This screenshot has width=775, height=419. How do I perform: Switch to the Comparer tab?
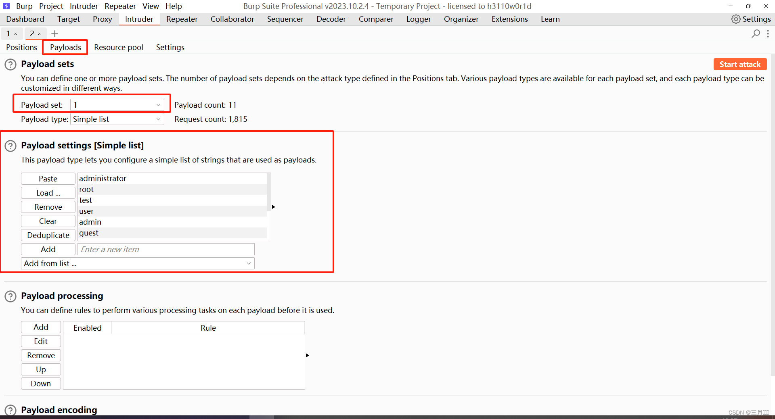376,19
